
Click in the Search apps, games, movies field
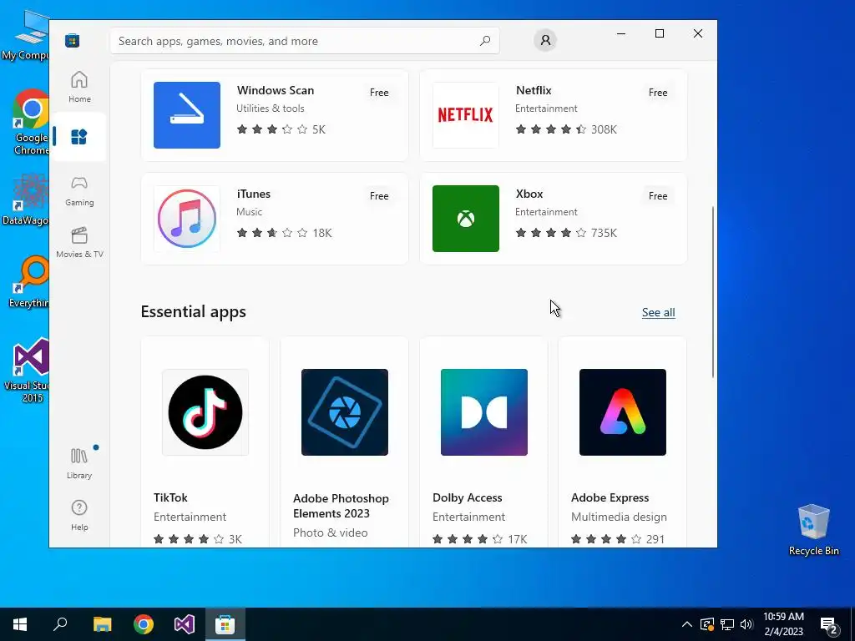tap(305, 41)
